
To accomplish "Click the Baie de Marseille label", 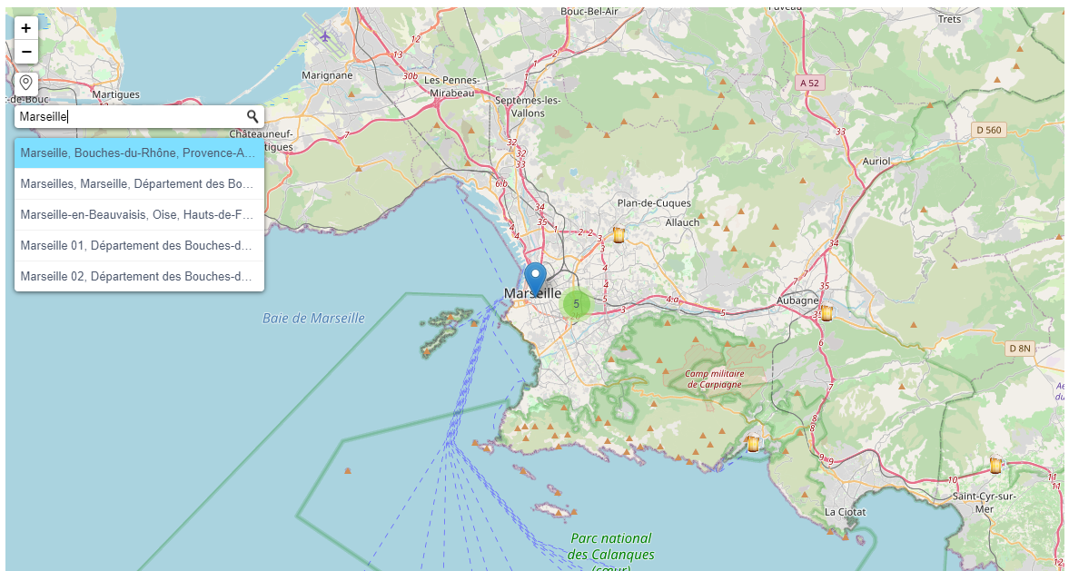I will (313, 319).
